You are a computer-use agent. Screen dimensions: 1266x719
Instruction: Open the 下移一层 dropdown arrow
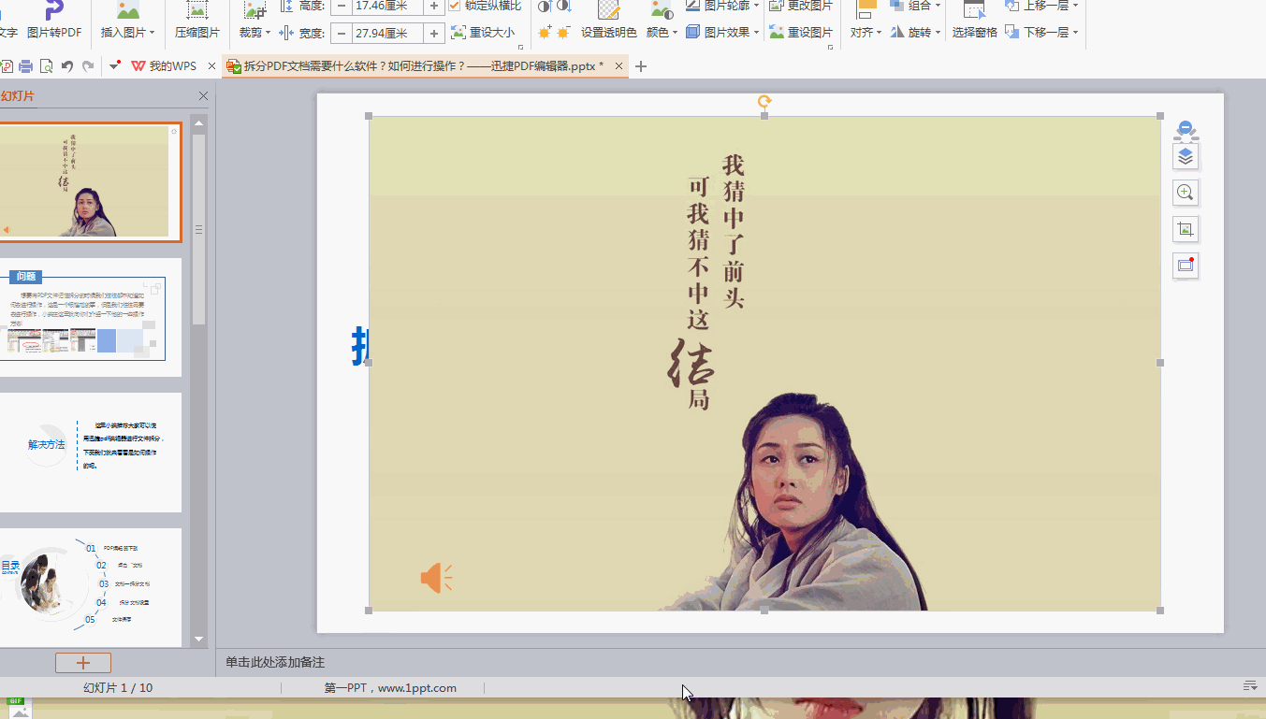point(1075,33)
